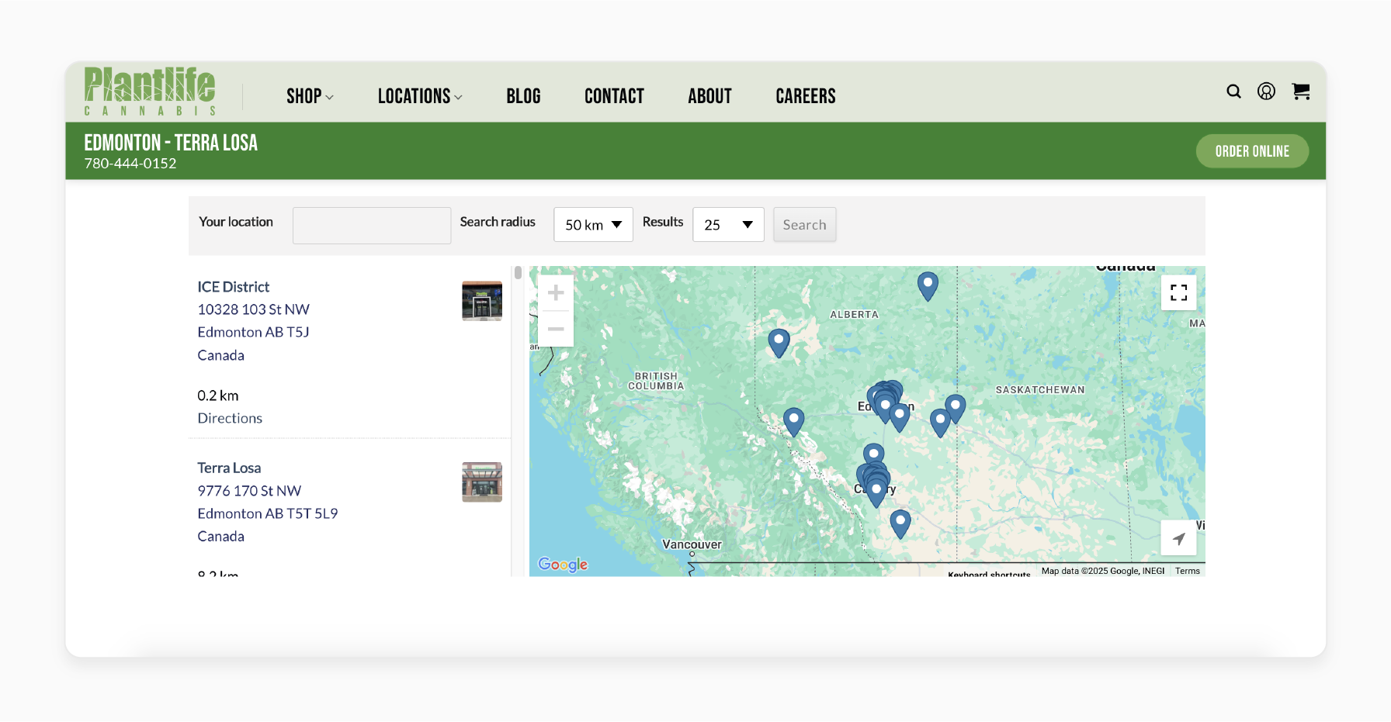This screenshot has height=722, width=1391.
Task: Click the Plantlife Cannabis logo
Action: pos(150,92)
